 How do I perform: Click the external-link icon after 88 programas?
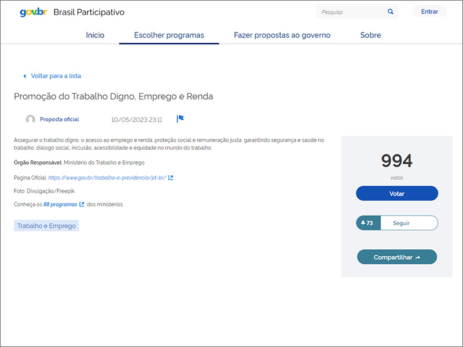pos(82,204)
